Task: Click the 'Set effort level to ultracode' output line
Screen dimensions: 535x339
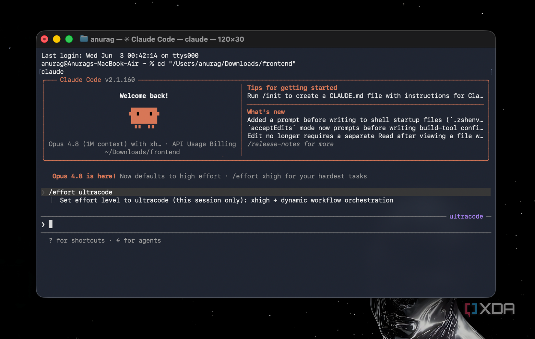Action: (x=226, y=200)
